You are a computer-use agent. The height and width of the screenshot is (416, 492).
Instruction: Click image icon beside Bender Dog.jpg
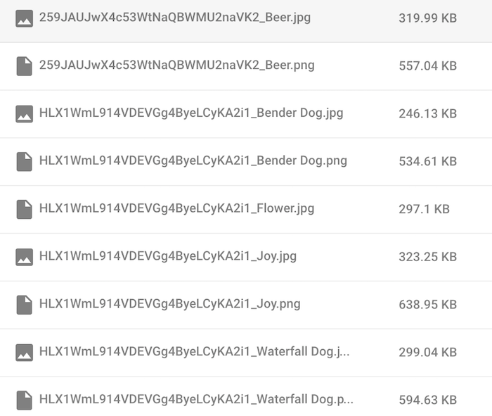(24, 114)
